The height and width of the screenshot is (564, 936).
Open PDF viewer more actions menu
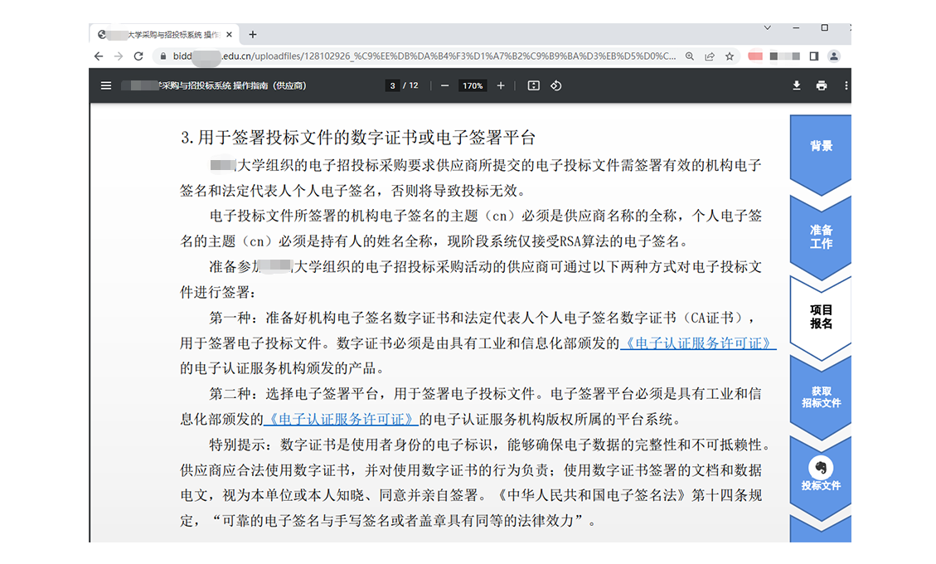pyautogui.click(x=846, y=85)
